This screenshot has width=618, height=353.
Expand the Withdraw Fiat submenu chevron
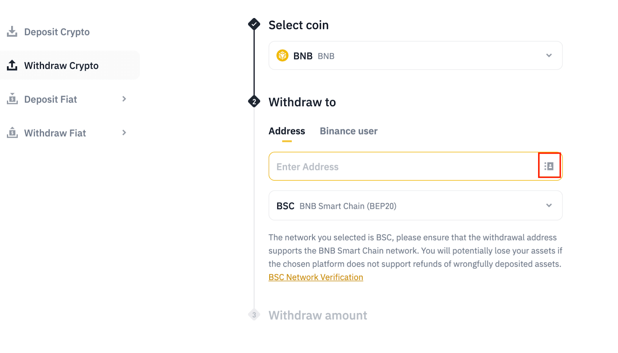pyautogui.click(x=124, y=133)
